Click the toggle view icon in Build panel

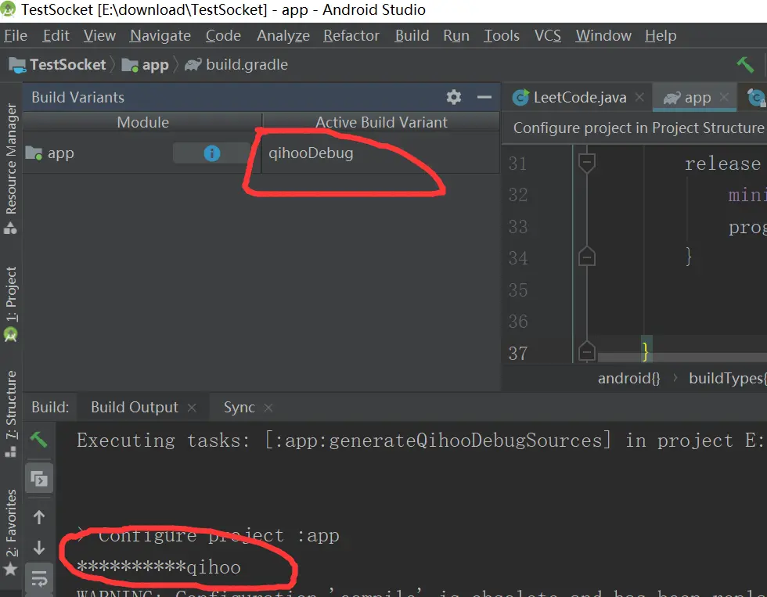tap(39, 478)
